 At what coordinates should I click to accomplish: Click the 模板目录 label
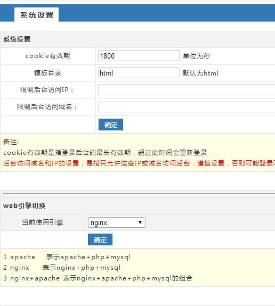[47, 73]
